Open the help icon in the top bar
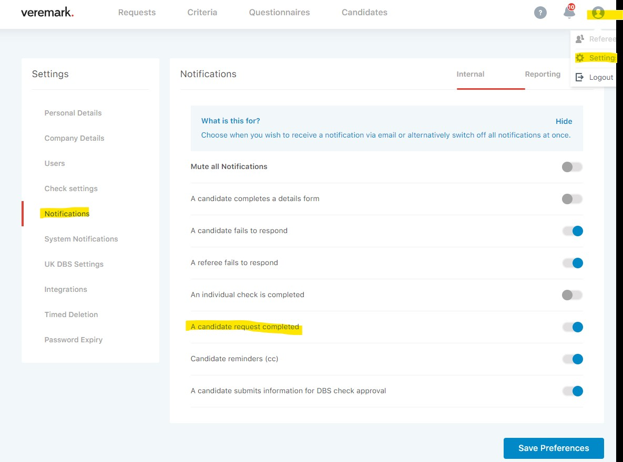 click(540, 12)
